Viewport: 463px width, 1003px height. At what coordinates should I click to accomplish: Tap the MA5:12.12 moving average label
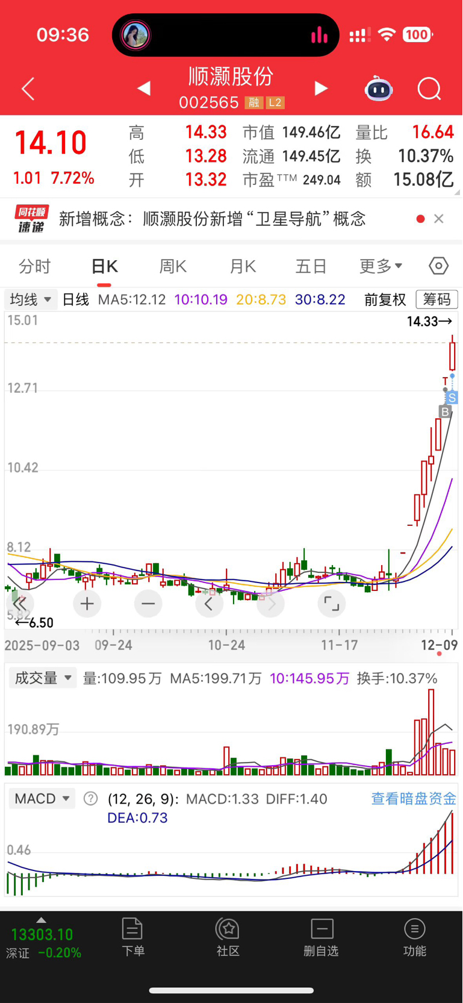pos(132,299)
